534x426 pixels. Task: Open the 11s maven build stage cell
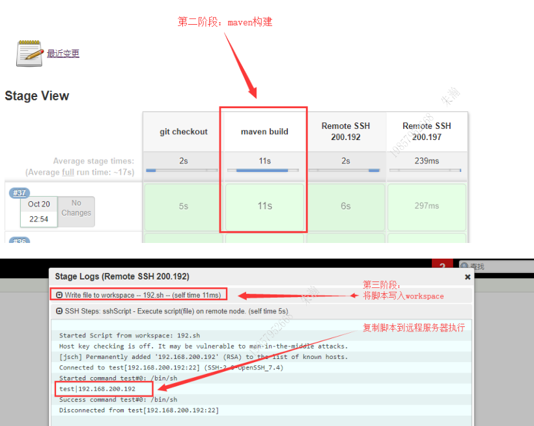tap(263, 207)
